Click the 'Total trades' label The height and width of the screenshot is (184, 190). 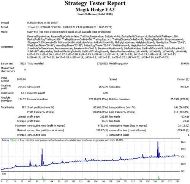point(7,107)
